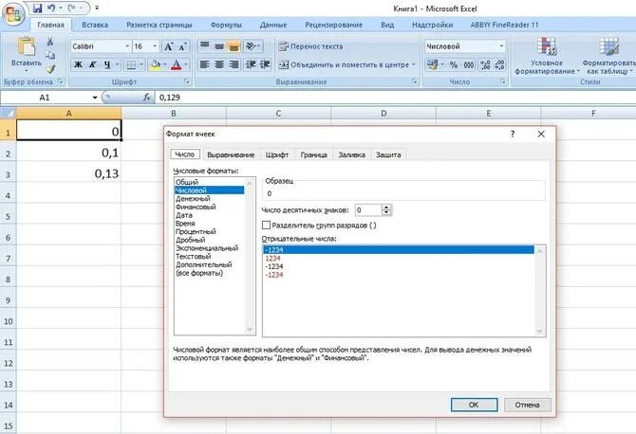
Task: Click the insert function fx icon
Action: coord(147,98)
